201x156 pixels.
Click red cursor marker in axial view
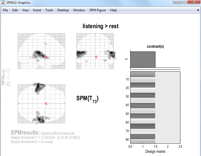[x=46, y=103]
